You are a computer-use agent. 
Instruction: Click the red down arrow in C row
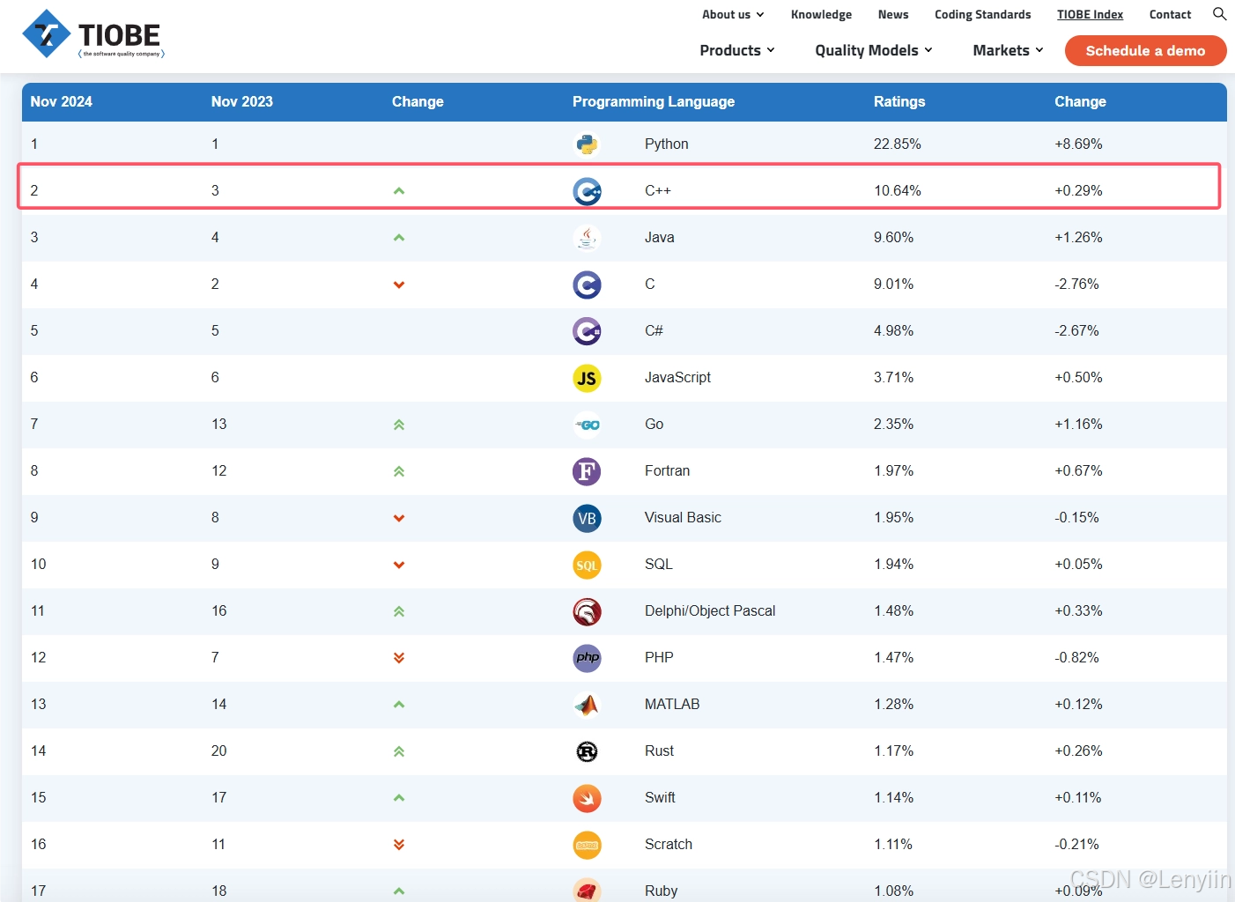pos(399,285)
